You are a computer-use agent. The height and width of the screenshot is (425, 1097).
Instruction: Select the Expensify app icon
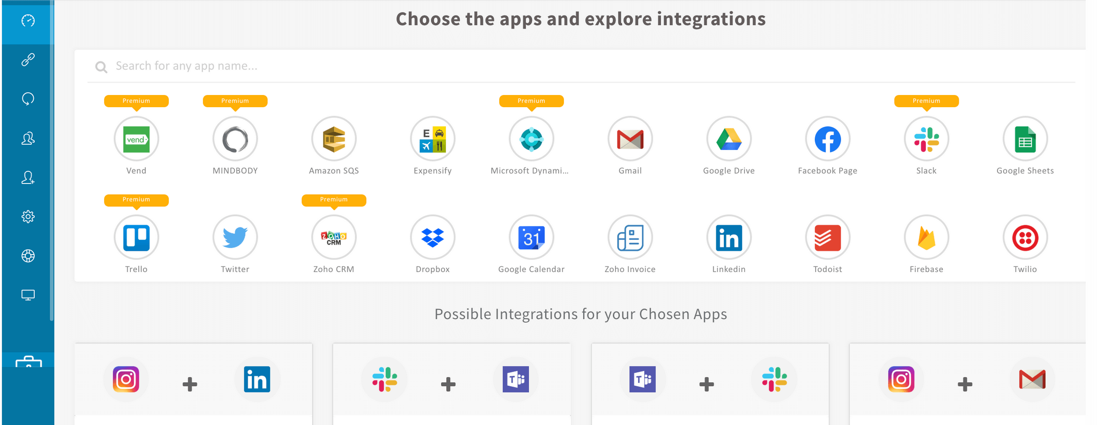click(433, 139)
